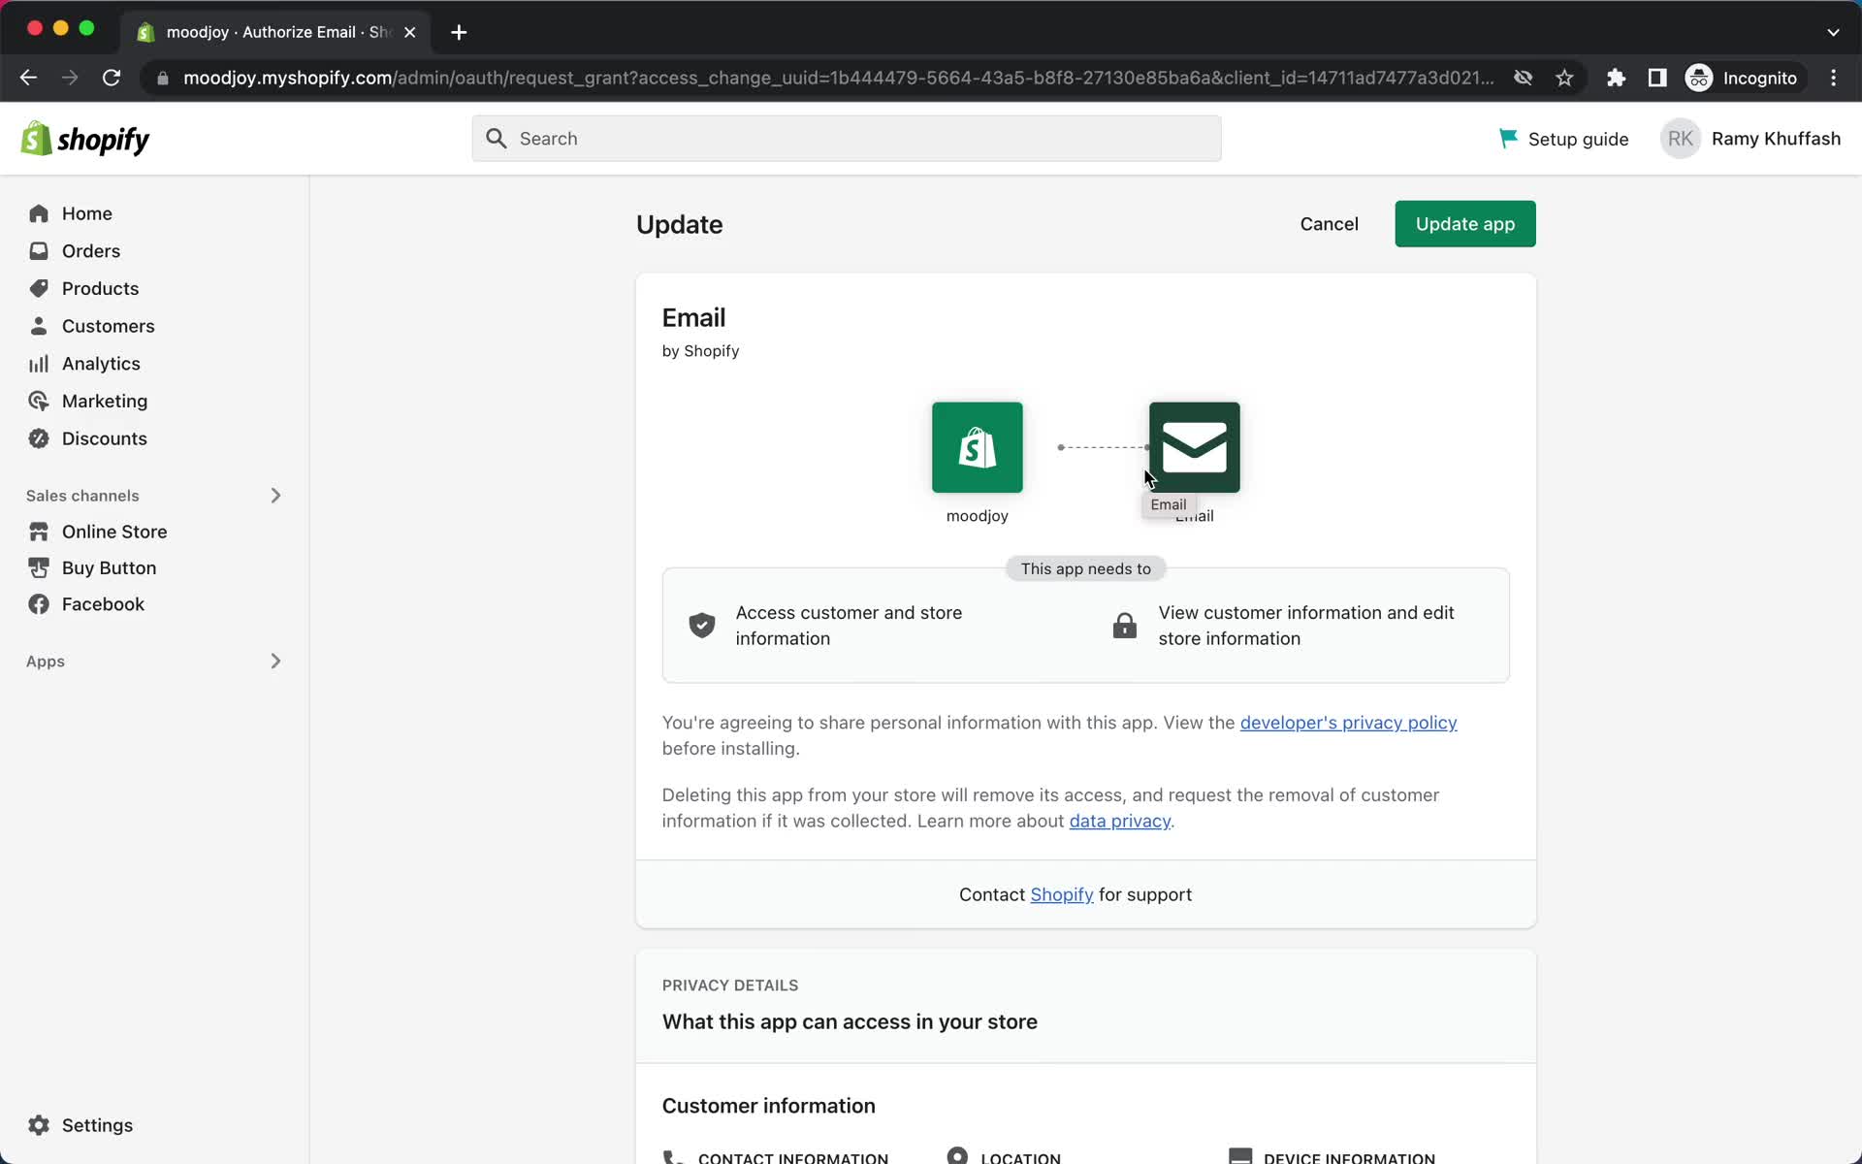1862x1164 pixels.
Task: Click the green Update app button
Action: tap(1464, 224)
